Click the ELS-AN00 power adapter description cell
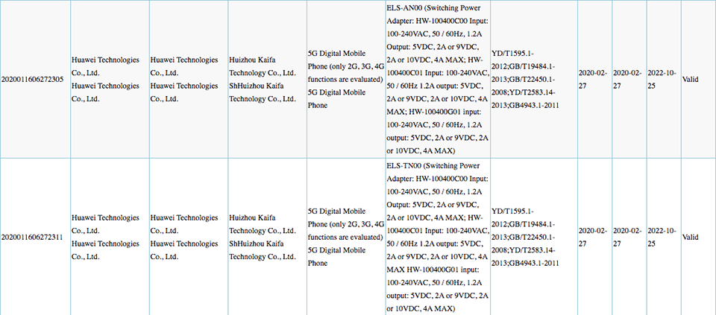The image size is (716, 315). click(x=438, y=80)
